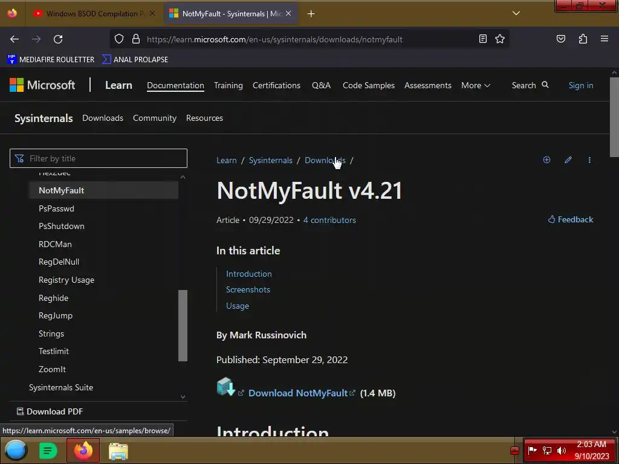The width and height of the screenshot is (619, 464).
Task: Click the add to collection plus icon
Action: click(x=546, y=159)
